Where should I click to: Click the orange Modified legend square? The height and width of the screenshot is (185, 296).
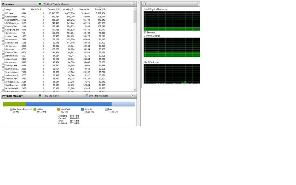click(x=59, y=109)
